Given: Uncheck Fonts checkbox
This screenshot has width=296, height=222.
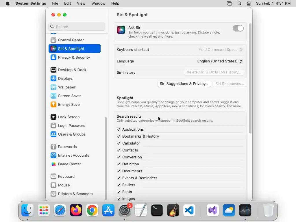Looking at the screenshot, I should (119, 192).
